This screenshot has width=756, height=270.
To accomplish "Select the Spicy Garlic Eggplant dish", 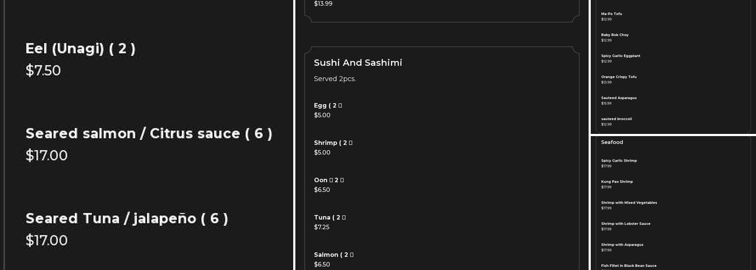I will (620, 56).
